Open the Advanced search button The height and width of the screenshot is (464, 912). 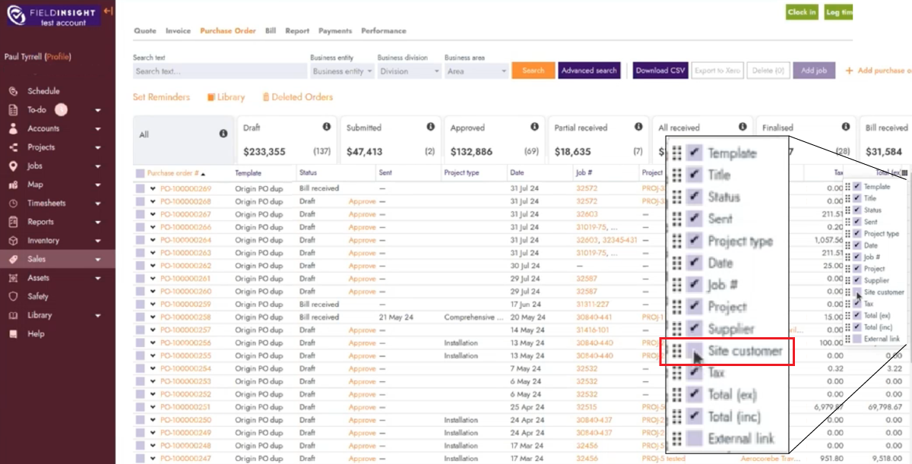(589, 71)
